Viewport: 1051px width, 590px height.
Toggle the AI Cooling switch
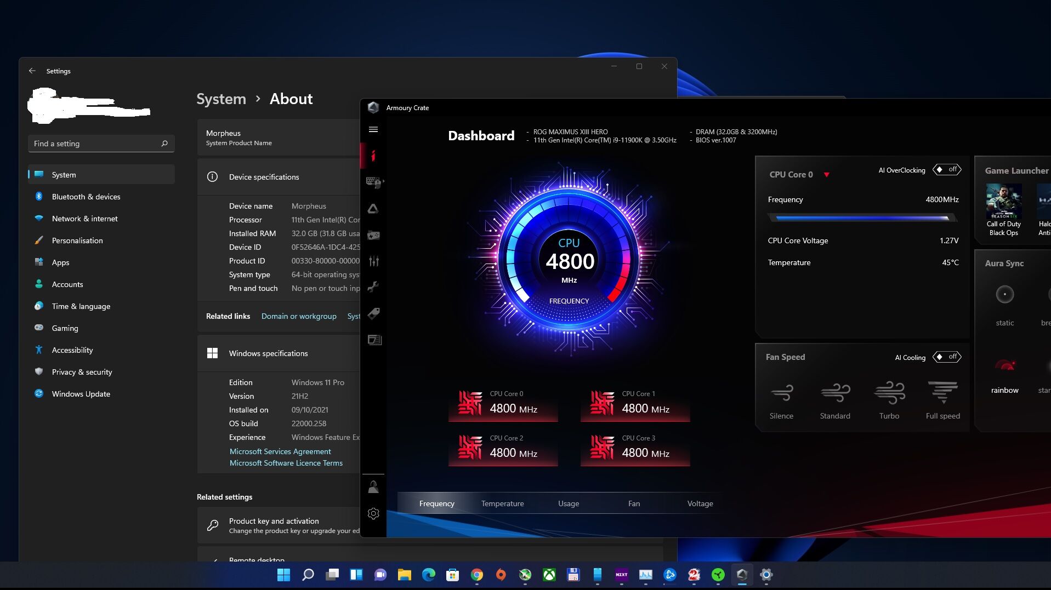pos(947,357)
